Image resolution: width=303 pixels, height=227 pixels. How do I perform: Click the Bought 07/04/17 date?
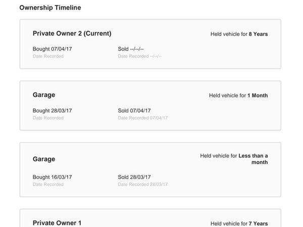coord(52,49)
